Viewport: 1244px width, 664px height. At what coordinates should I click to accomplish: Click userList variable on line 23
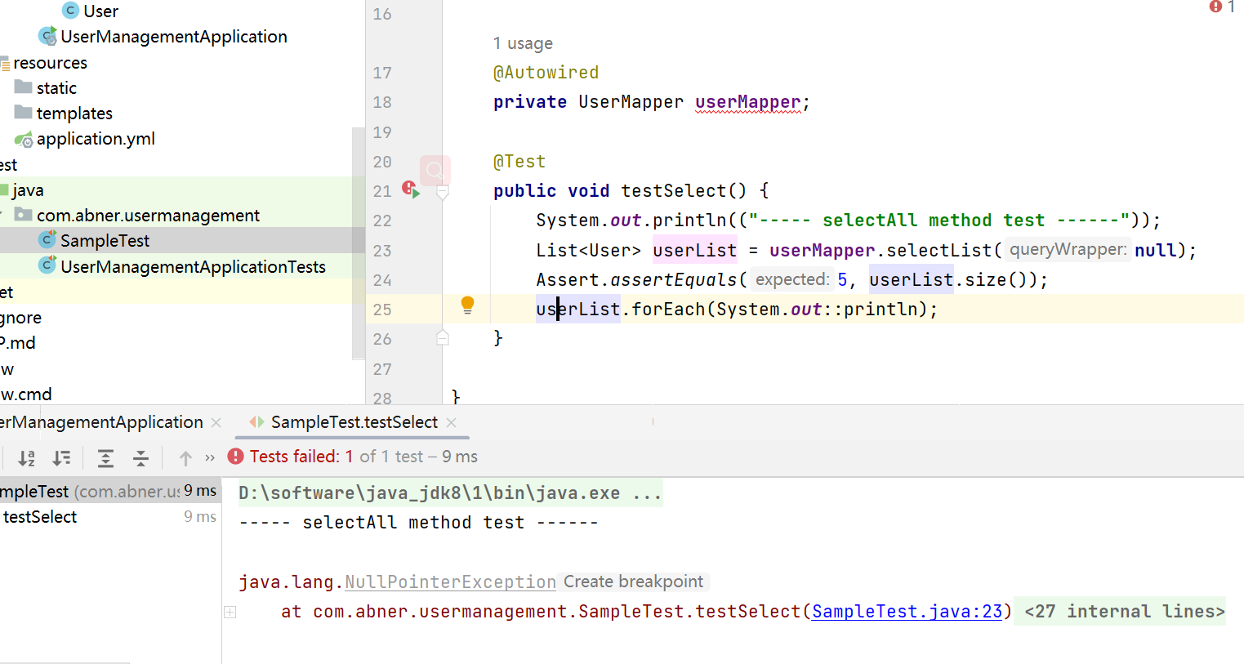point(694,251)
